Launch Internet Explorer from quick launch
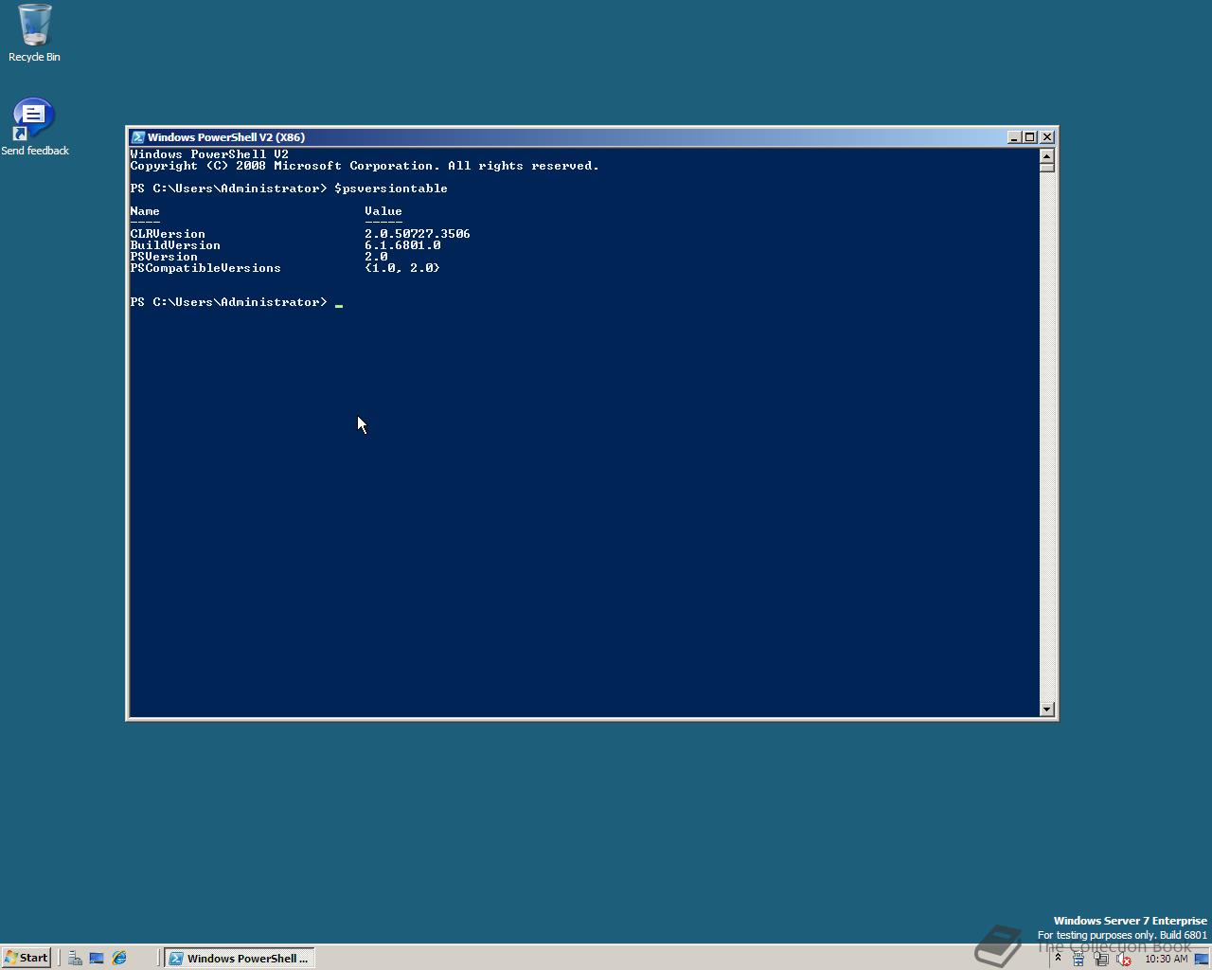Screen dimensions: 1212x970 pyautogui.click(x=119, y=958)
